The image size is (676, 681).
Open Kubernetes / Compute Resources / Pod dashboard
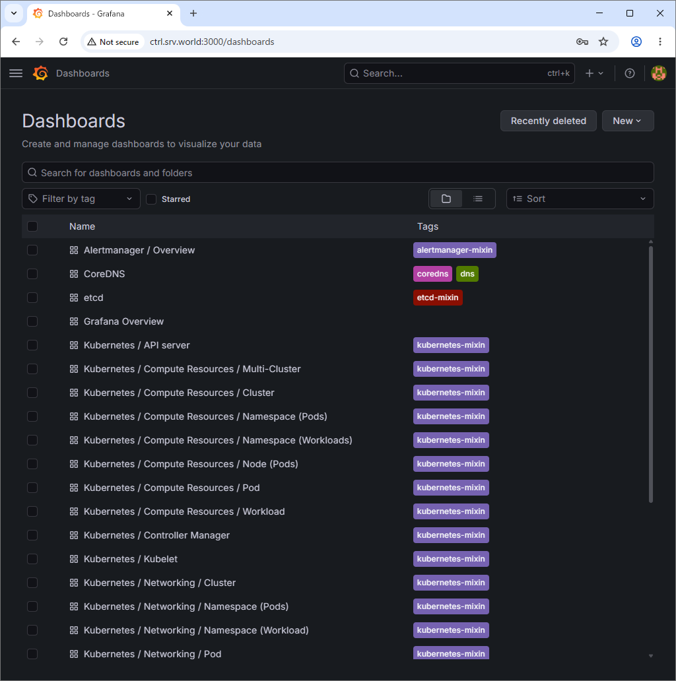pyautogui.click(x=172, y=488)
